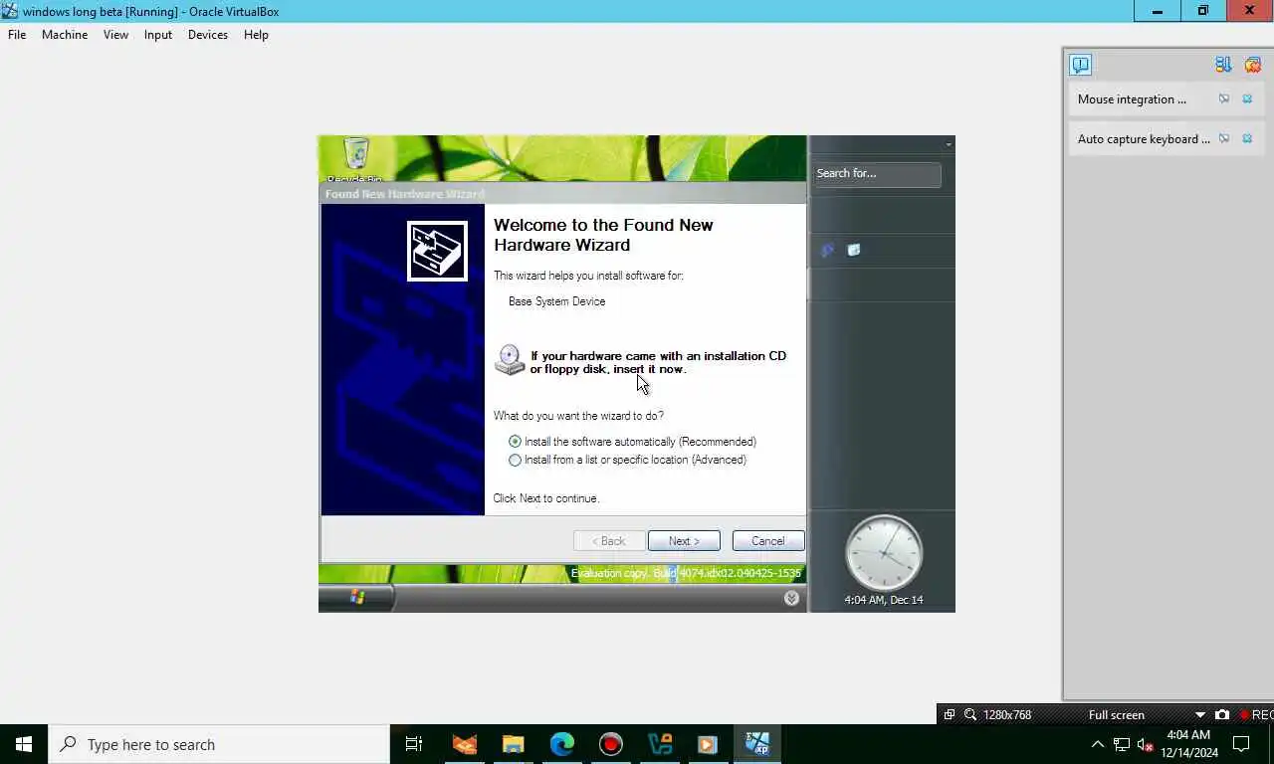Toggle the VirtualBox notification center icon
Viewport: 1274px width, 764px height.
click(1081, 65)
